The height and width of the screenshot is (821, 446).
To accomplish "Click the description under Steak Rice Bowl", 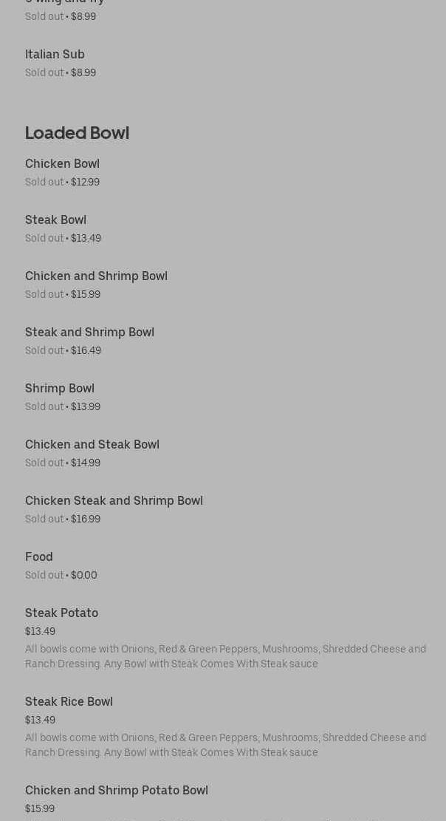I will [225, 745].
